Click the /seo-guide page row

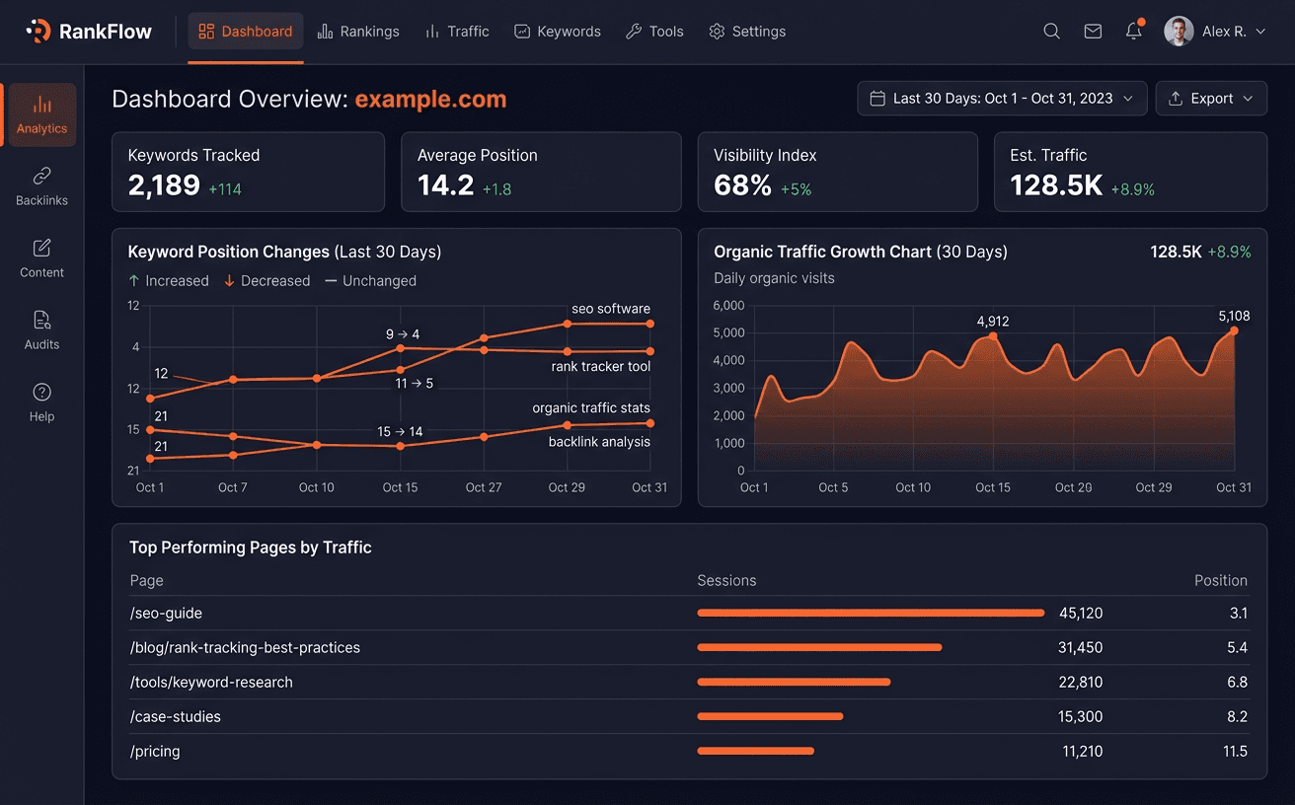pyautogui.click(x=689, y=614)
